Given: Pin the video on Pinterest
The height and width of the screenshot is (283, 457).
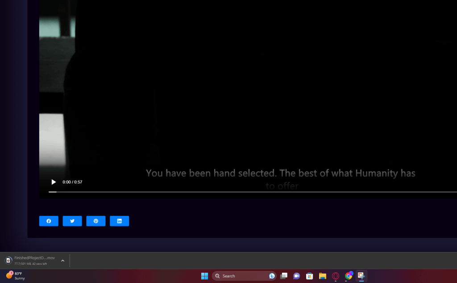Looking at the screenshot, I should coord(96,221).
